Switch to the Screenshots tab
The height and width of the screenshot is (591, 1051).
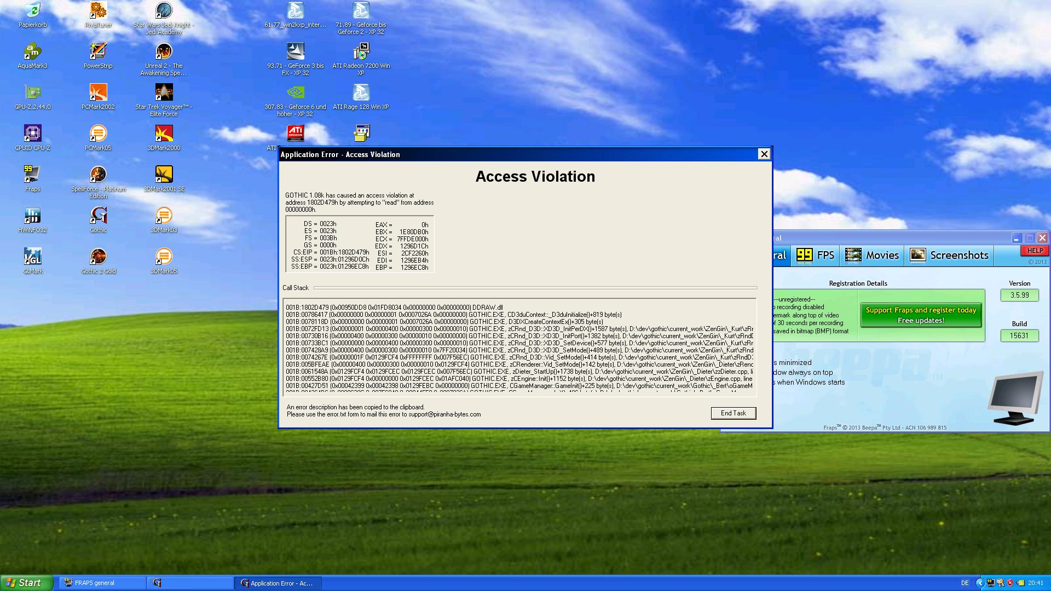coord(949,255)
